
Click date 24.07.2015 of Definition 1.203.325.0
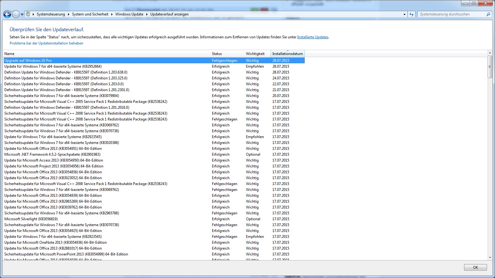tap(281, 78)
